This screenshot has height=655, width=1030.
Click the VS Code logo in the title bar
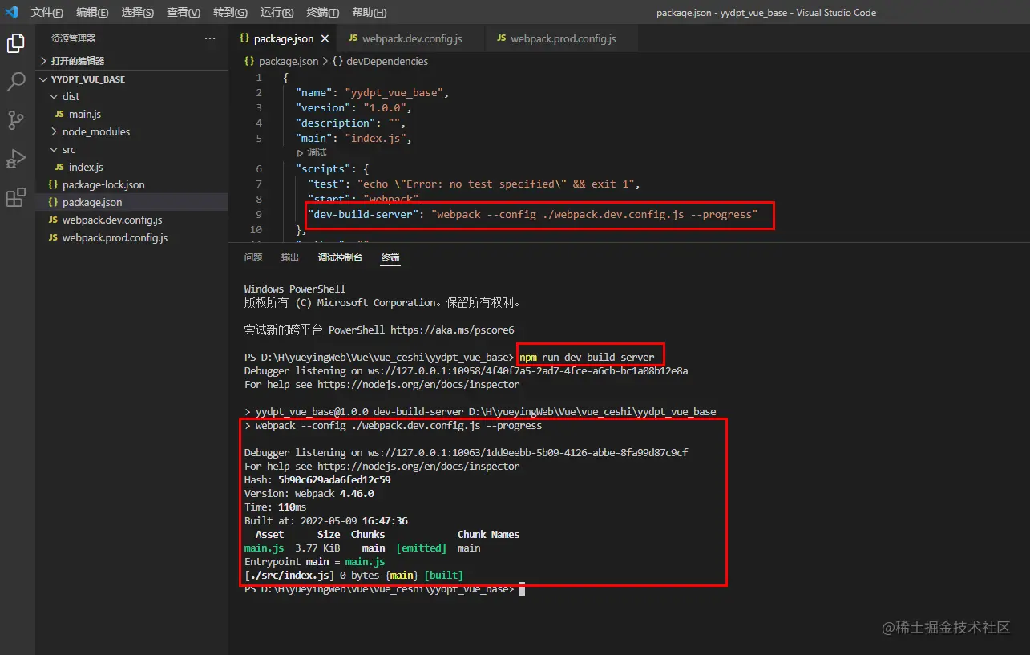click(11, 12)
